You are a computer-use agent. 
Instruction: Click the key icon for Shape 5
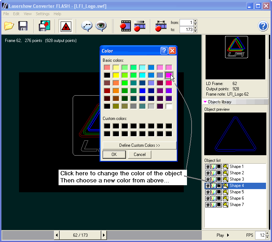point(225,192)
